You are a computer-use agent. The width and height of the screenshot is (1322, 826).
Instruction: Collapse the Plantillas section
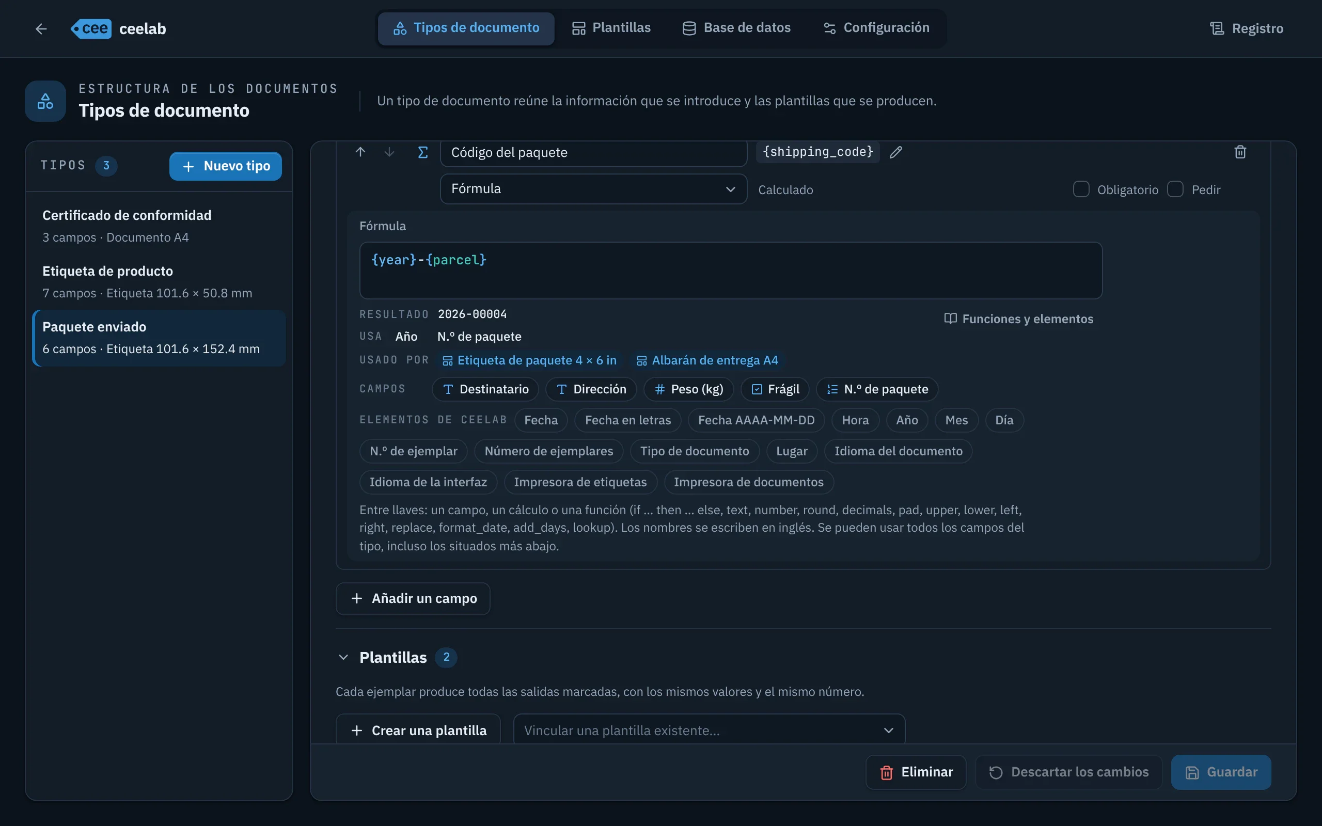point(343,657)
